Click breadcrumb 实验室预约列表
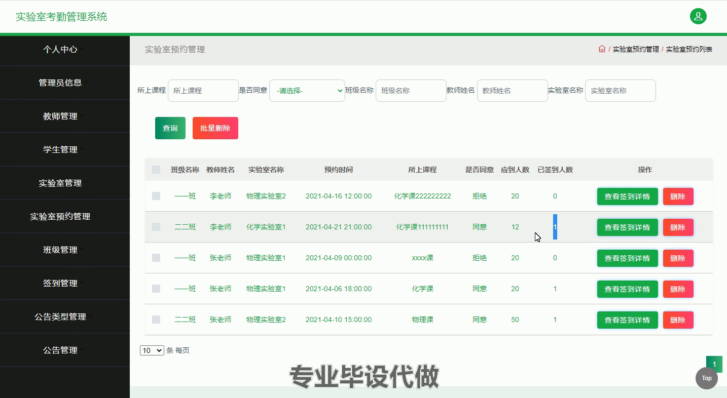727x398 pixels. click(x=689, y=49)
